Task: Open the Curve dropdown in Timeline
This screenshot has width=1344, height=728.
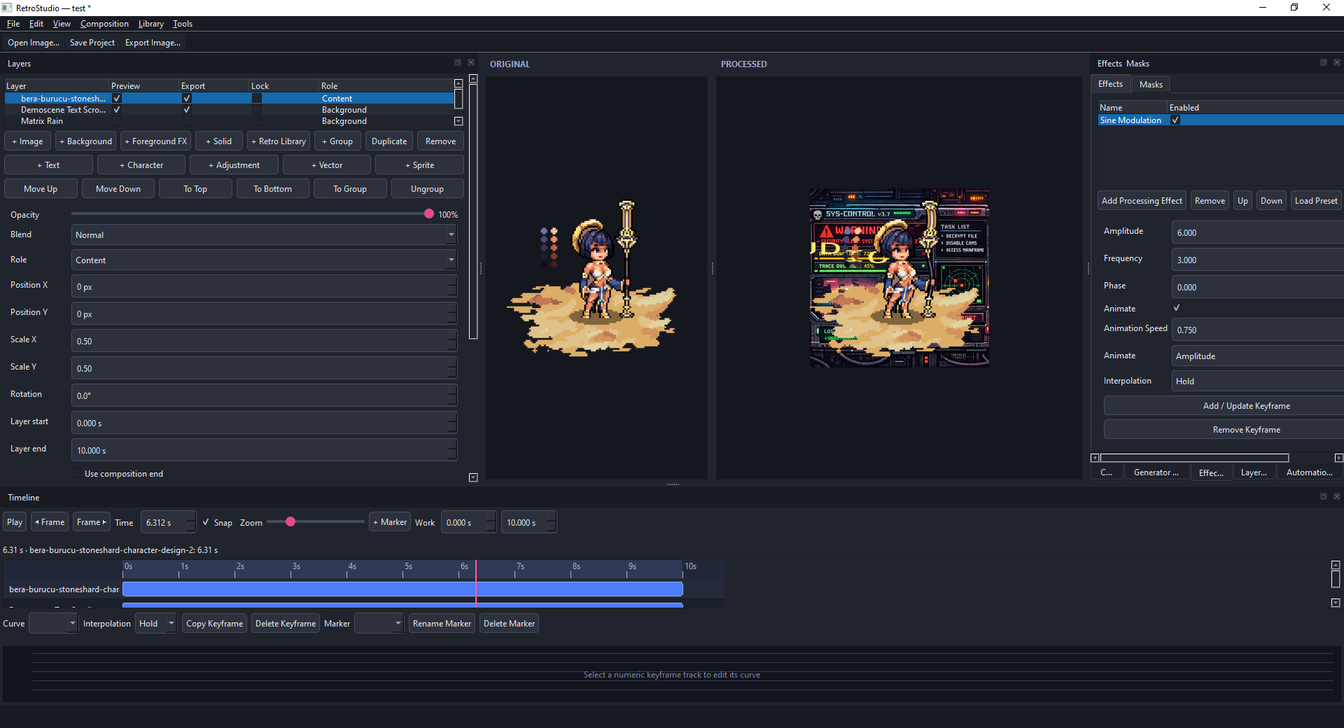Action: pyautogui.click(x=52, y=624)
